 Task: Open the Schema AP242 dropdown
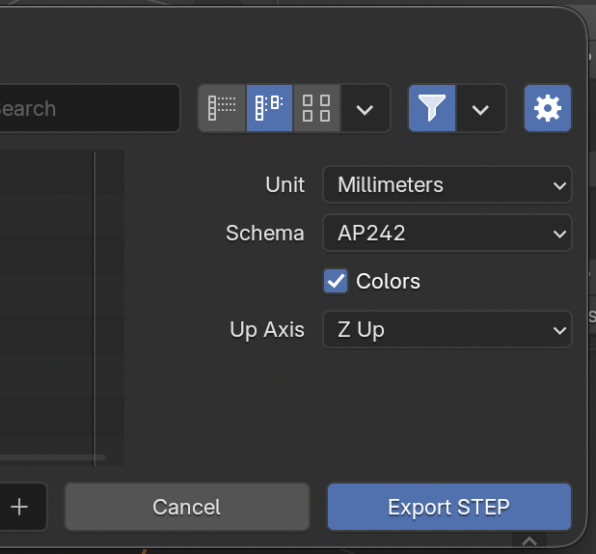click(447, 233)
